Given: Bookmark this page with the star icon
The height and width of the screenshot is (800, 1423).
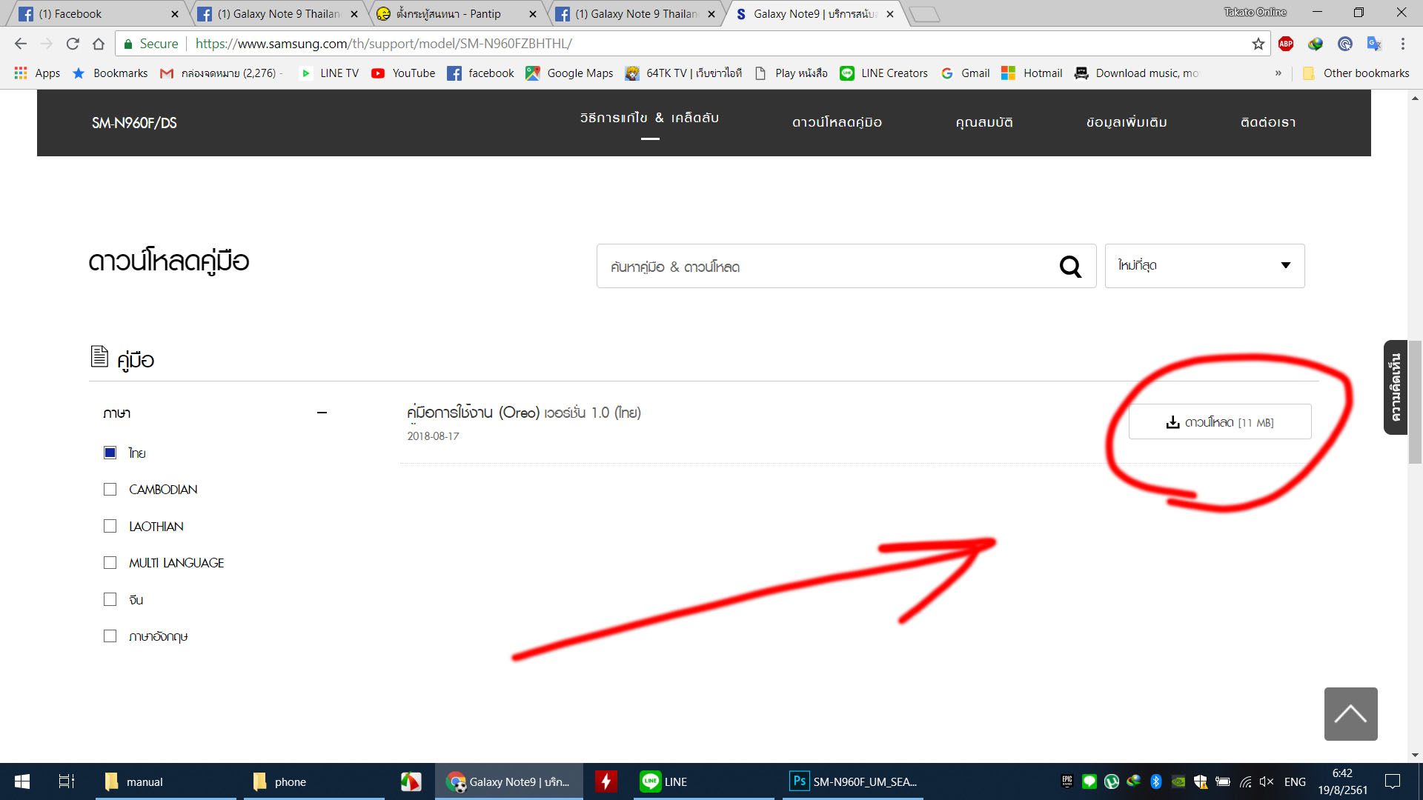Looking at the screenshot, I should pos(1258,44).
